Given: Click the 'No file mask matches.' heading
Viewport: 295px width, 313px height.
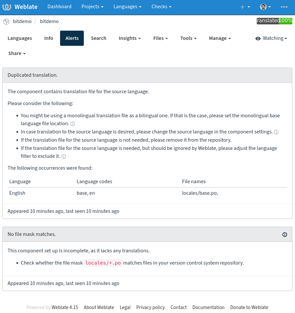Looking at the screenshot, I should point(32,234).
